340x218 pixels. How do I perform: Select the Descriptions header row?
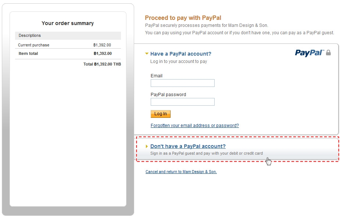(68, 36)
